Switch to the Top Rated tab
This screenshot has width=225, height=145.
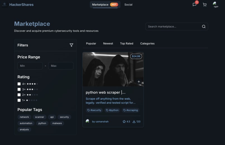(126, 43)
